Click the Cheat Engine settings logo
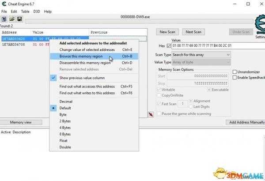Screen dimensions: 265x181 pos(255,26)
